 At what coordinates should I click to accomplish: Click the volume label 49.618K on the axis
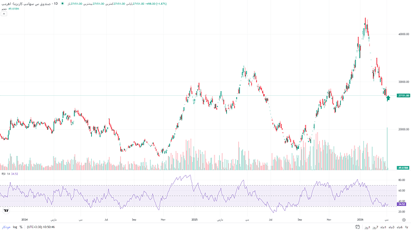403,168
